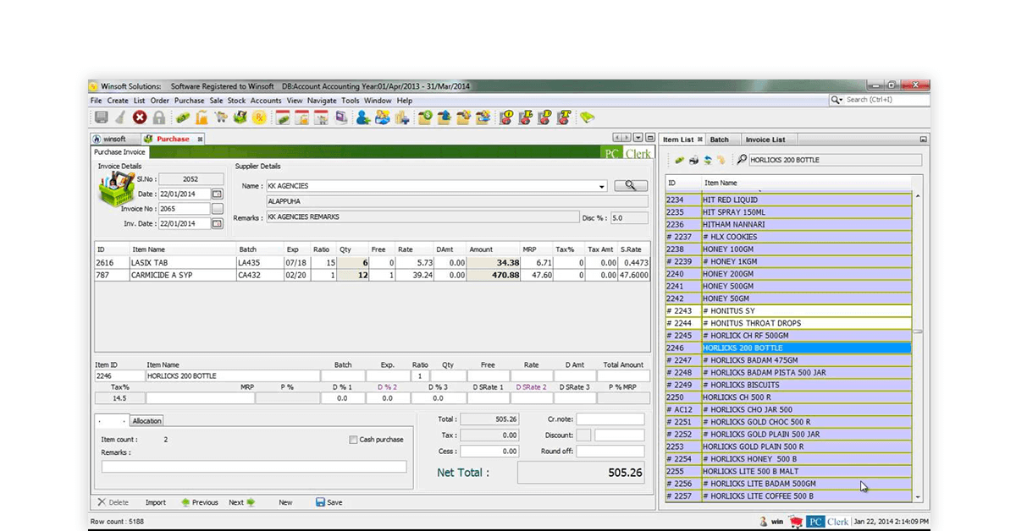Click the printer icon in Item List panel
1016x531 pixels.
[693, 160]
